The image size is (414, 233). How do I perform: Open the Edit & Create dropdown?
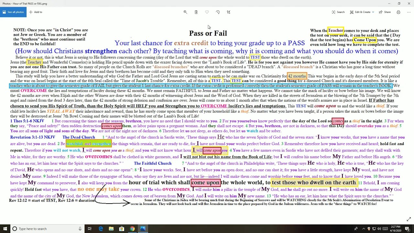point(362,12)
